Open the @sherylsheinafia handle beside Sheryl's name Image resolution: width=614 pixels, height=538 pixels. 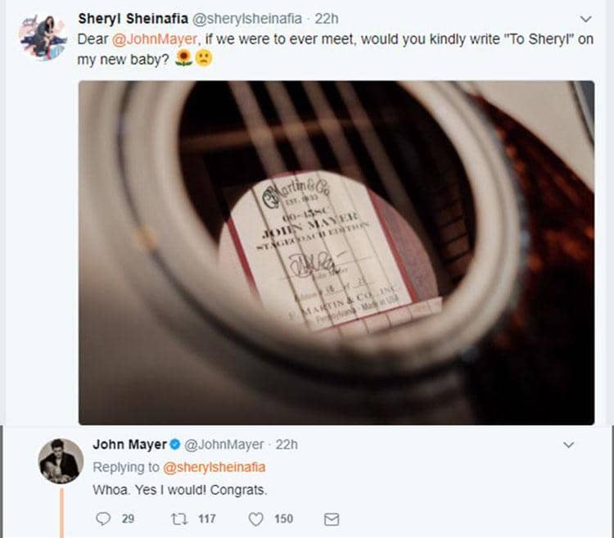245,18
